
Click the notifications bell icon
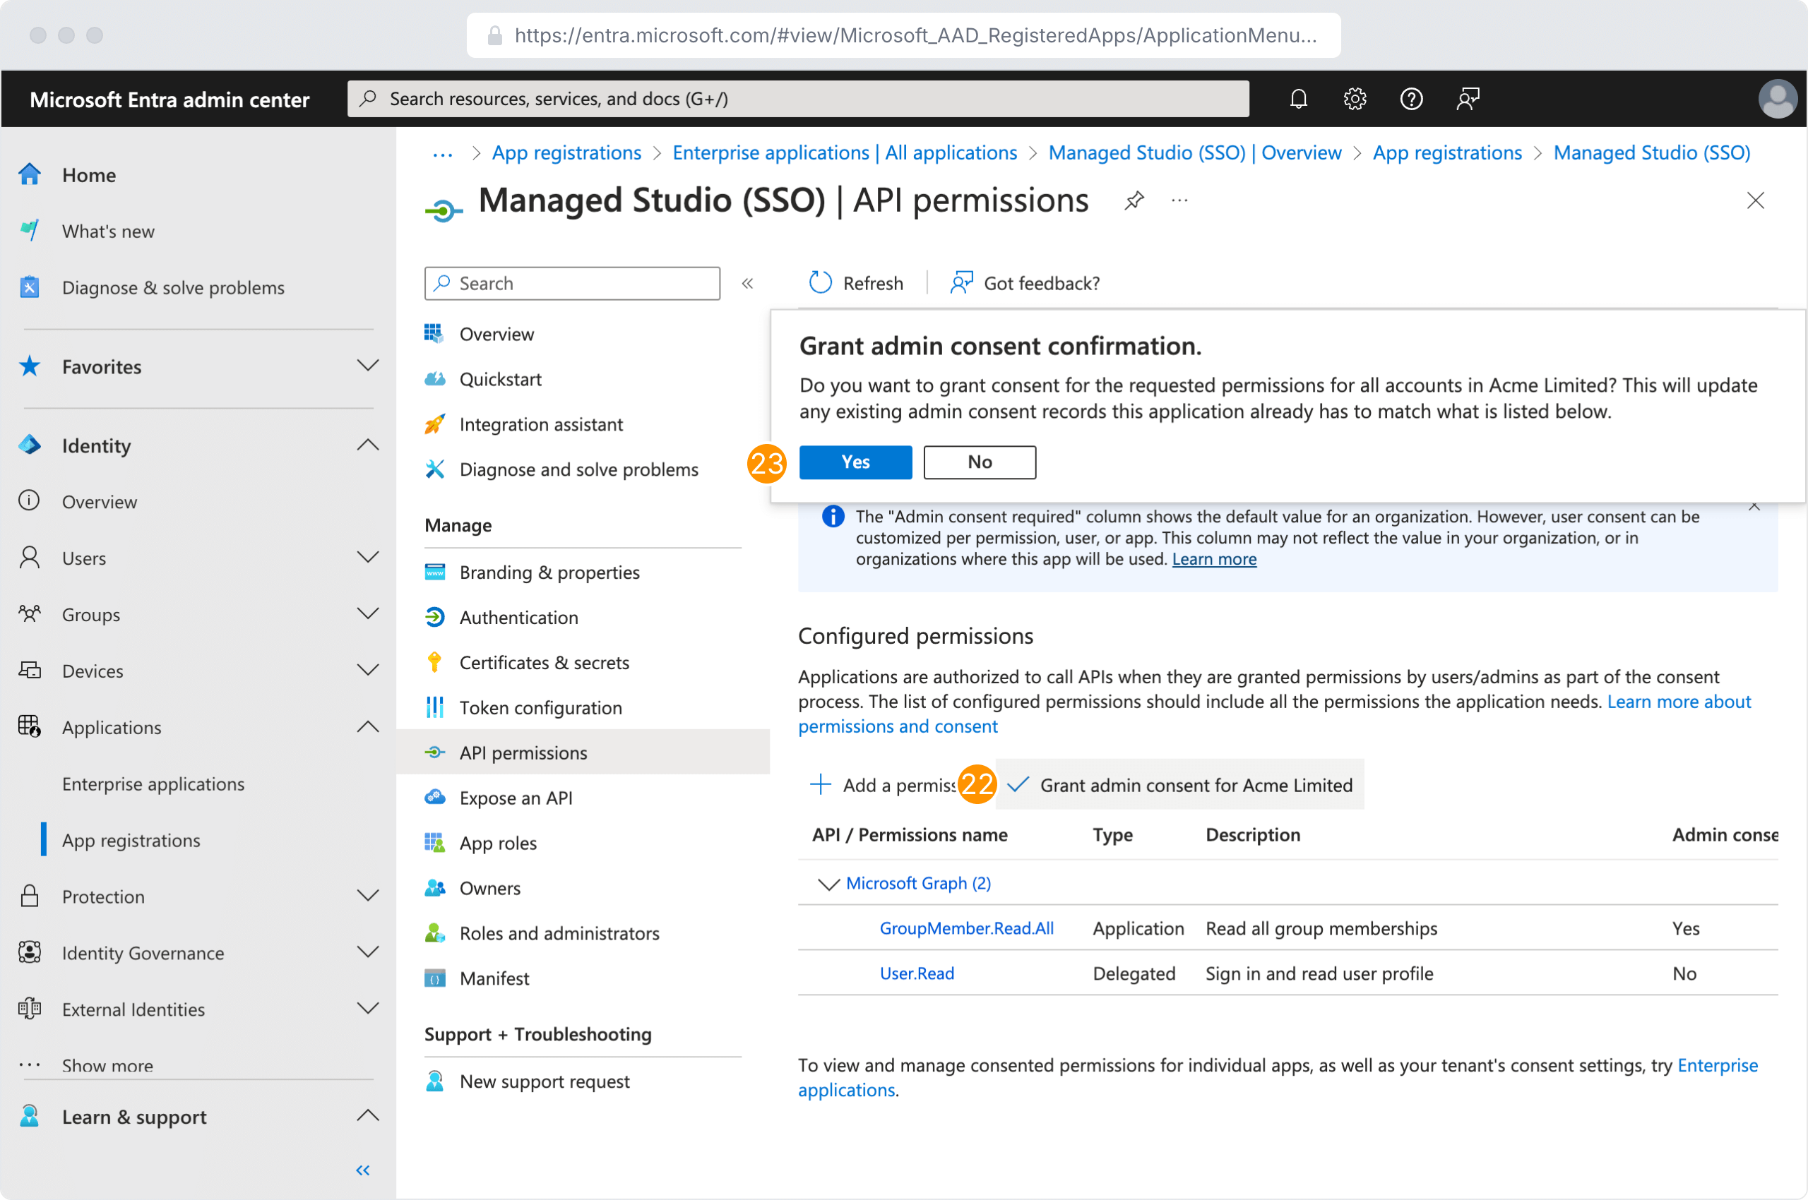point(1298,99)
